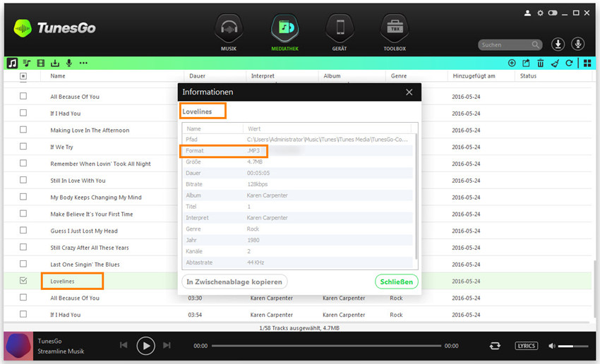Open the playlist icon in toolbar
Image resolution: width=600 pixels, height=364 pixels.
(27, 63)
